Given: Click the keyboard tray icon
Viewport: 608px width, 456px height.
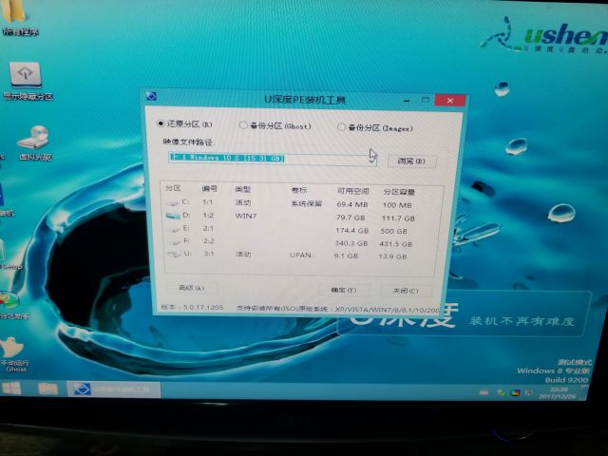Looking at the screenshot, I should tap(484, 392).
